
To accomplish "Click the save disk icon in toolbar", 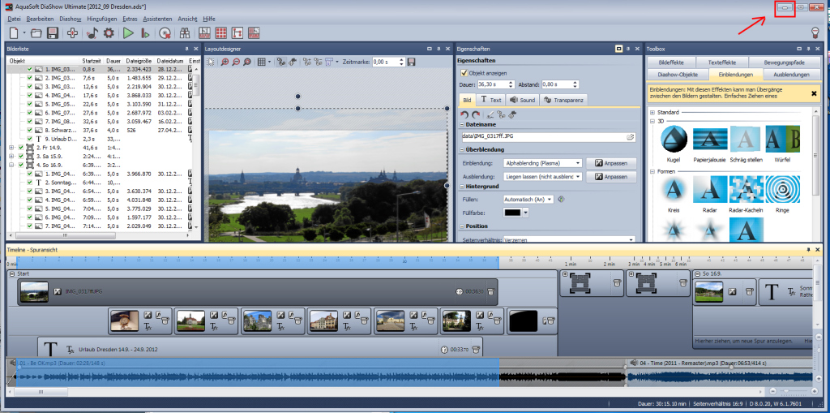I will [x=52, y=33].
